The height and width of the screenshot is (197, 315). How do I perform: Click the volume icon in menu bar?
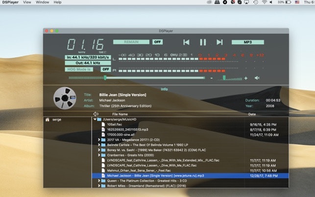(271, 2)
